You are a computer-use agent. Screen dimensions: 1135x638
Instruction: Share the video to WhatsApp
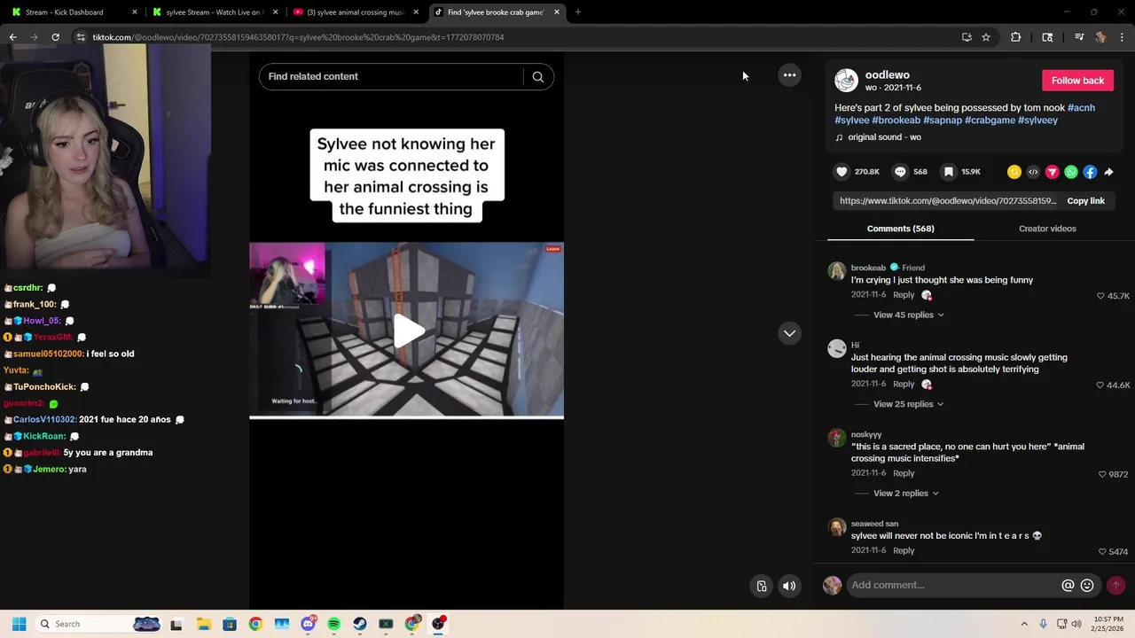1071,172
